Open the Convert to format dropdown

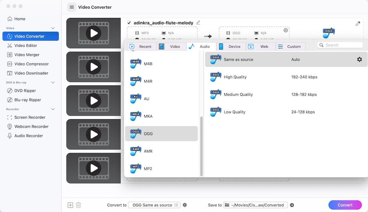tap(154, 205)
